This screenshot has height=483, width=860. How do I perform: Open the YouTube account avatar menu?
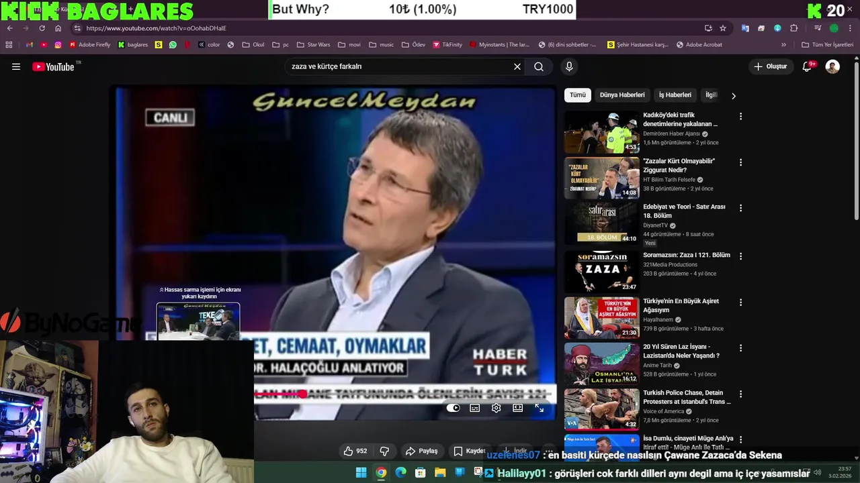click(x=832, y=66)
